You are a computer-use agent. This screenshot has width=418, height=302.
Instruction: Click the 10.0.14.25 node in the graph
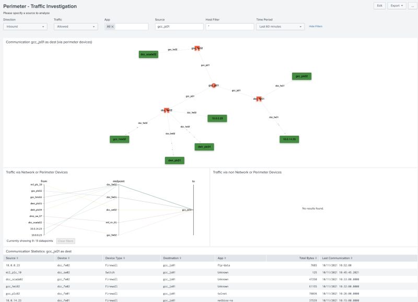tap(288, 139)
